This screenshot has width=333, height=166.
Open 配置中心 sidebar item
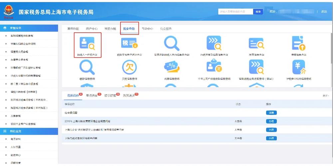(16, 155)
